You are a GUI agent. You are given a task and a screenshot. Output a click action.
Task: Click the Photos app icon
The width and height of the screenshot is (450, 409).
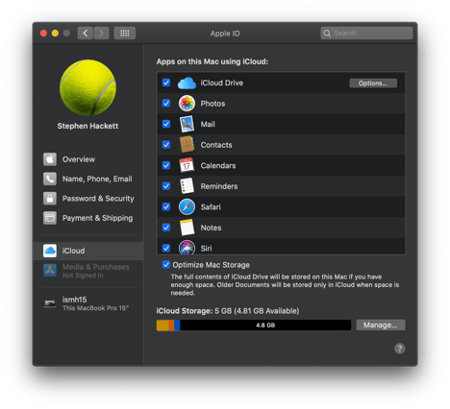pyautogui.click(x=187, y=104)
